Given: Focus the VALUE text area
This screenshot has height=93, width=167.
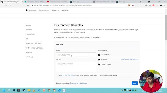Looking at the screenshot, I should 76,67.
